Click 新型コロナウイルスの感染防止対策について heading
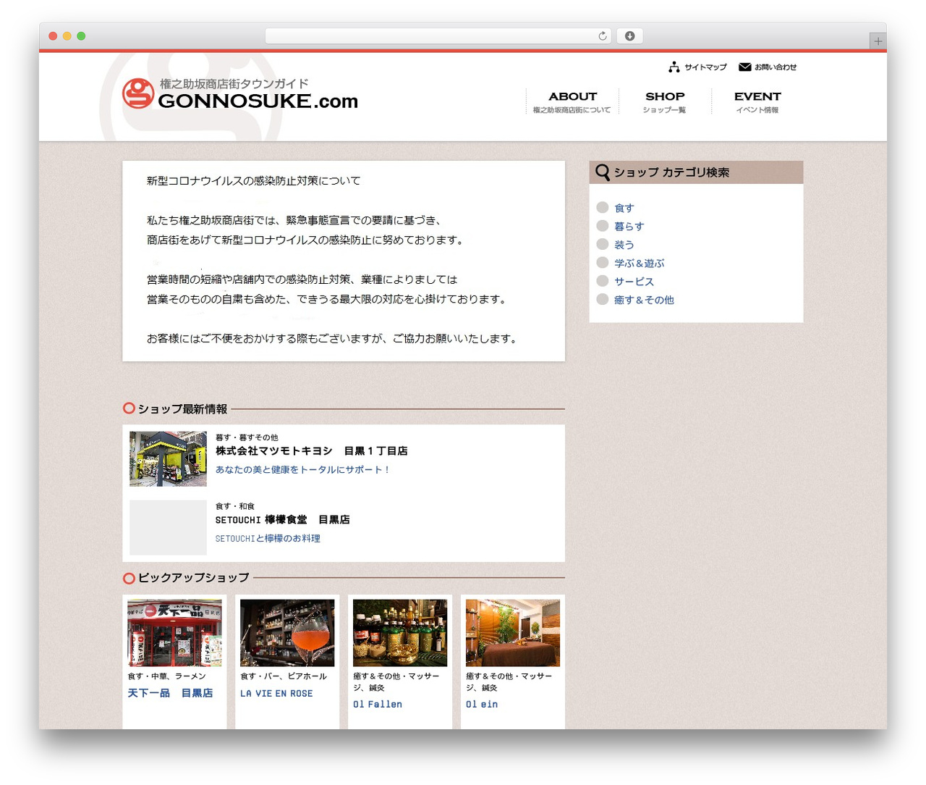The height and width of the screenshot is (785, 926). [x=253, y=180]
